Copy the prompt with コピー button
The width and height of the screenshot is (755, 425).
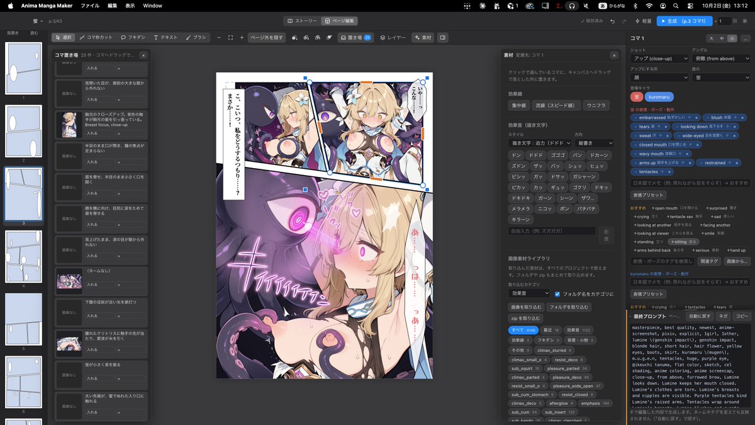742,315
